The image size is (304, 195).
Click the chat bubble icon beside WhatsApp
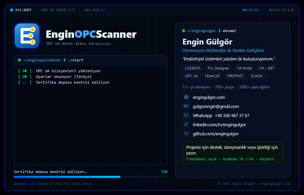click(x=186, y=115)
